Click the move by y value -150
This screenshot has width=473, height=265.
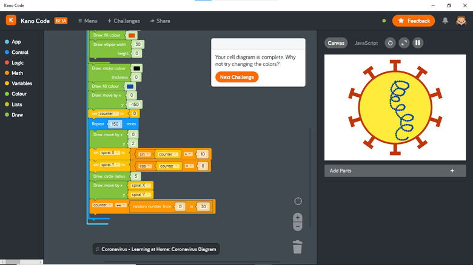pyautogui.click(x=134, y=105)
